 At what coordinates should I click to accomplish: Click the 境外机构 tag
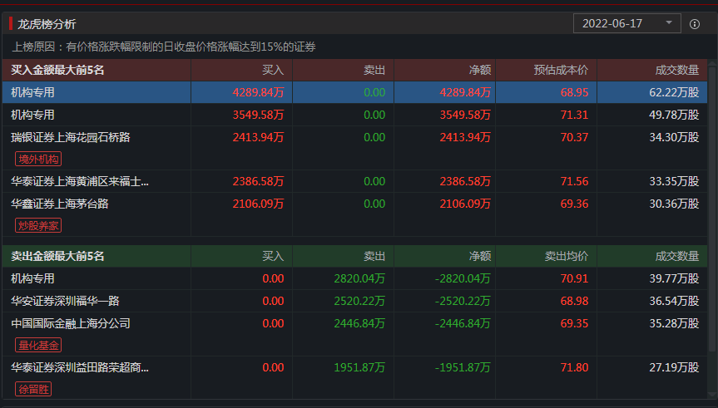38,159
